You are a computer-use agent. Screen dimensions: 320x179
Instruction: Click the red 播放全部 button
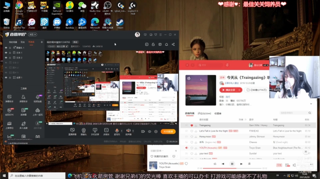228,90
